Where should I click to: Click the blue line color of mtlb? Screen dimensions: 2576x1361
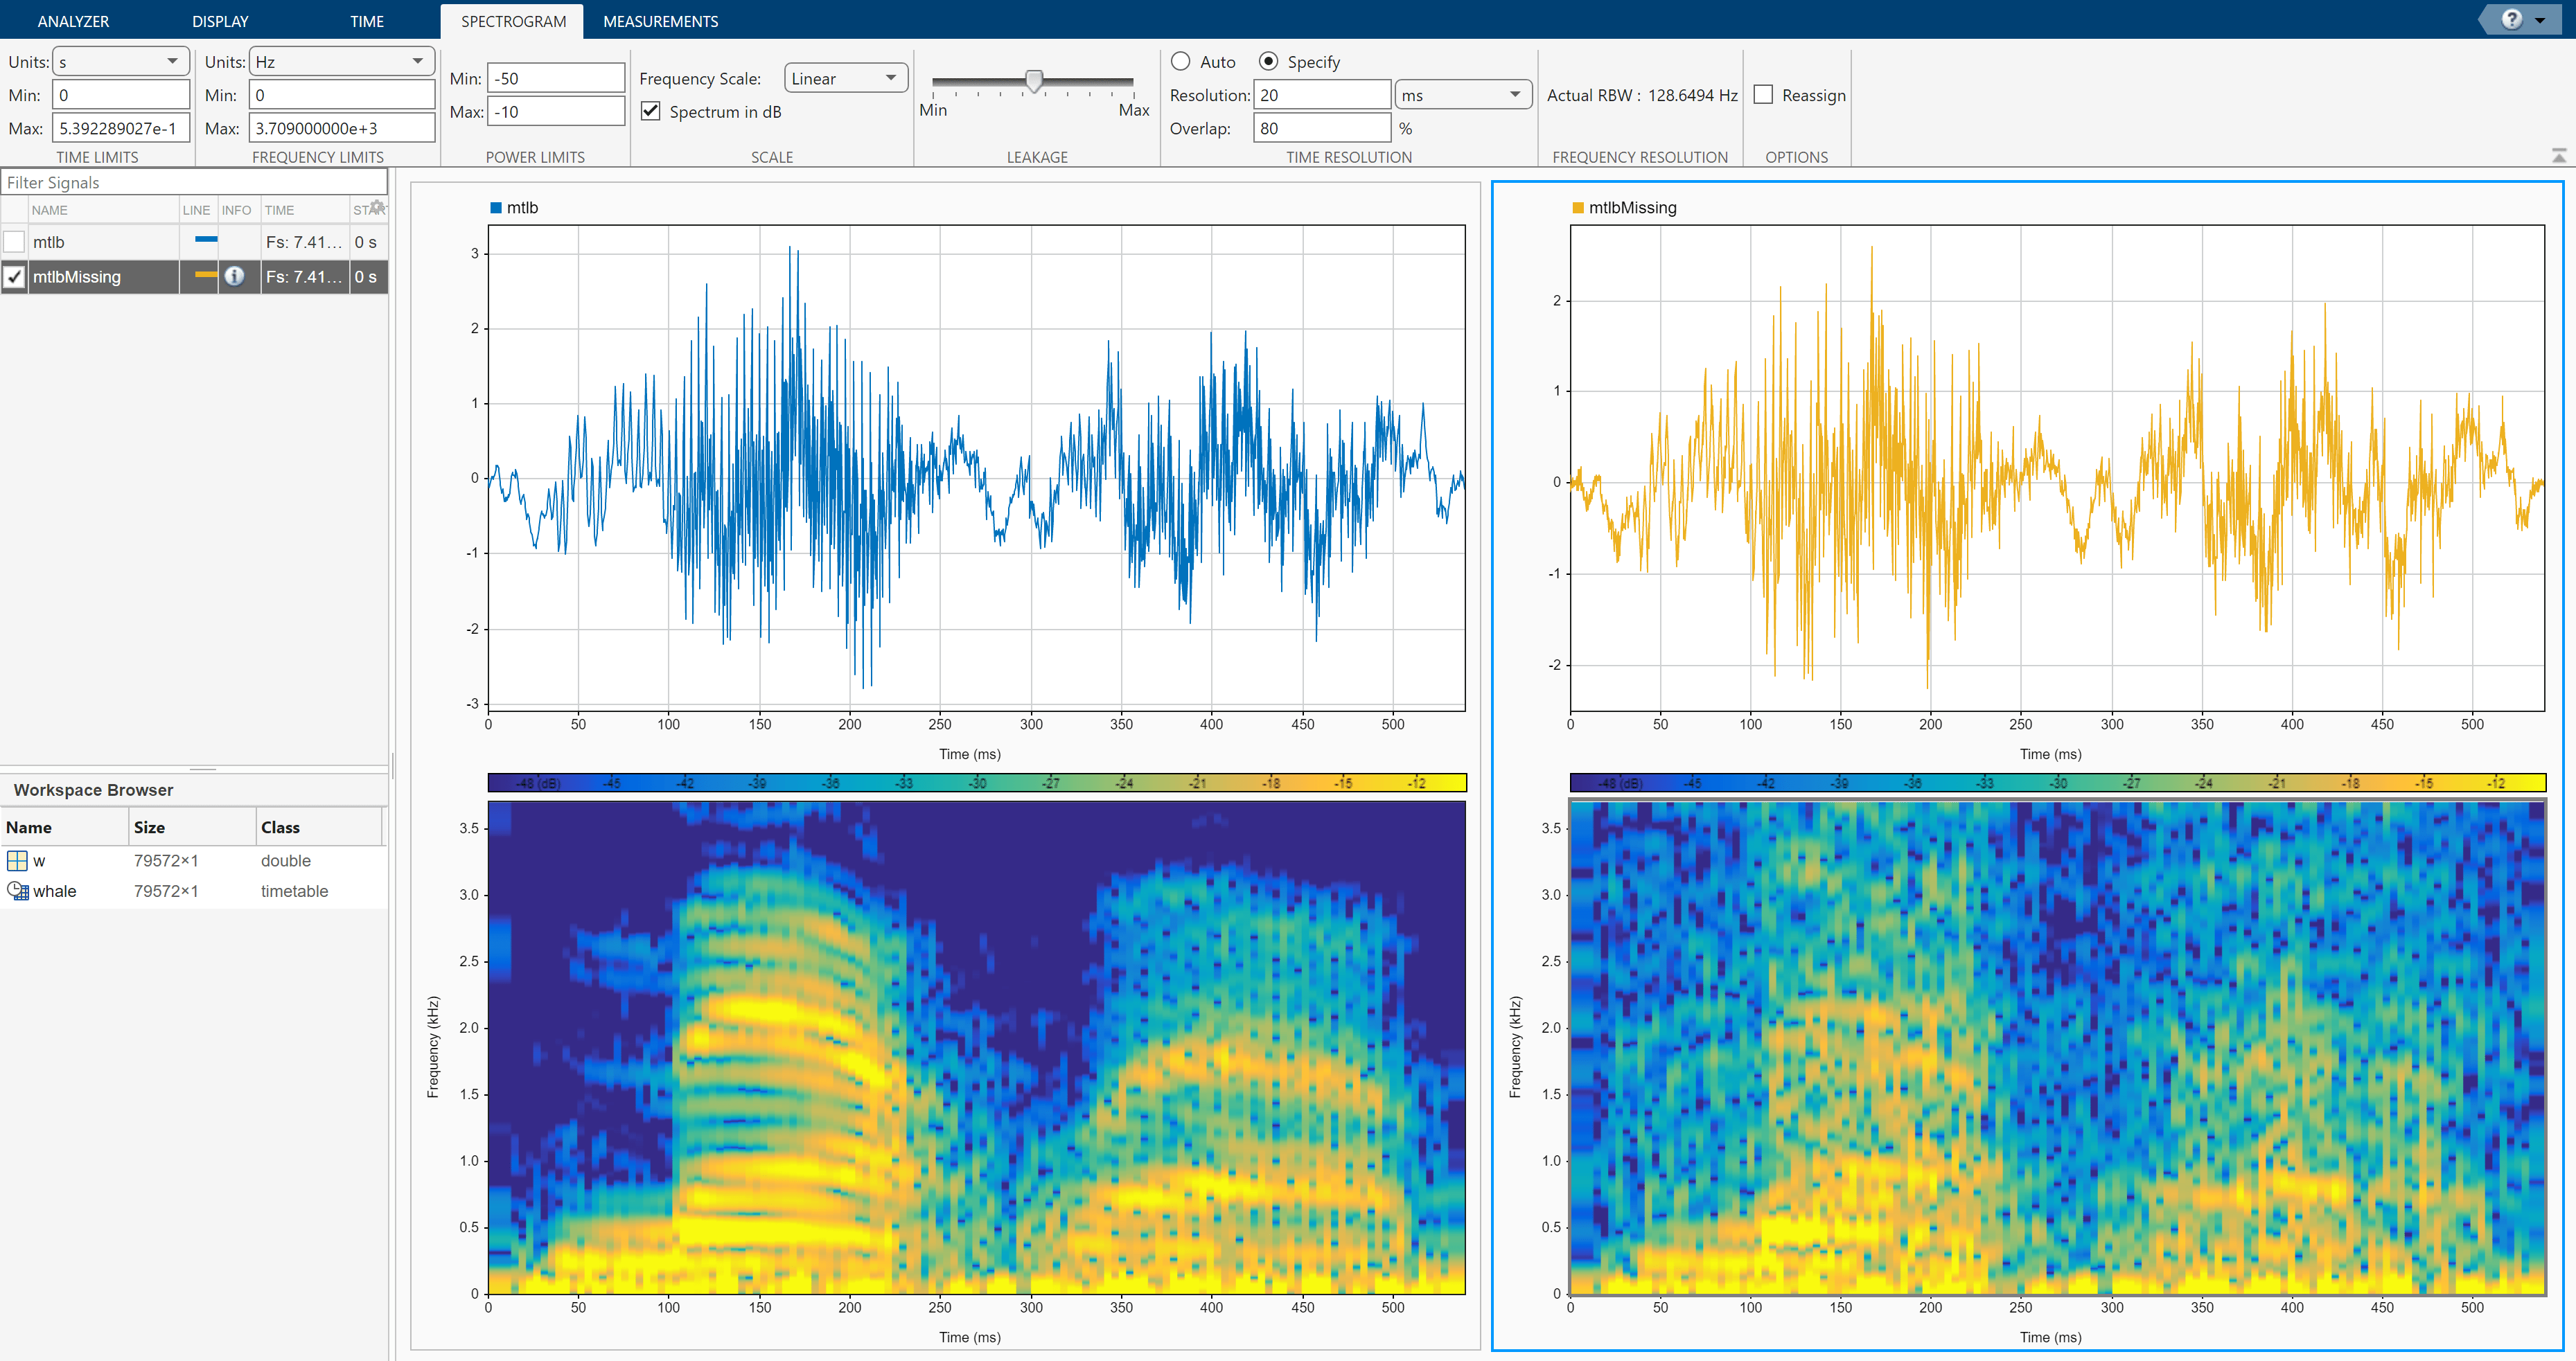tap(206, 240)
